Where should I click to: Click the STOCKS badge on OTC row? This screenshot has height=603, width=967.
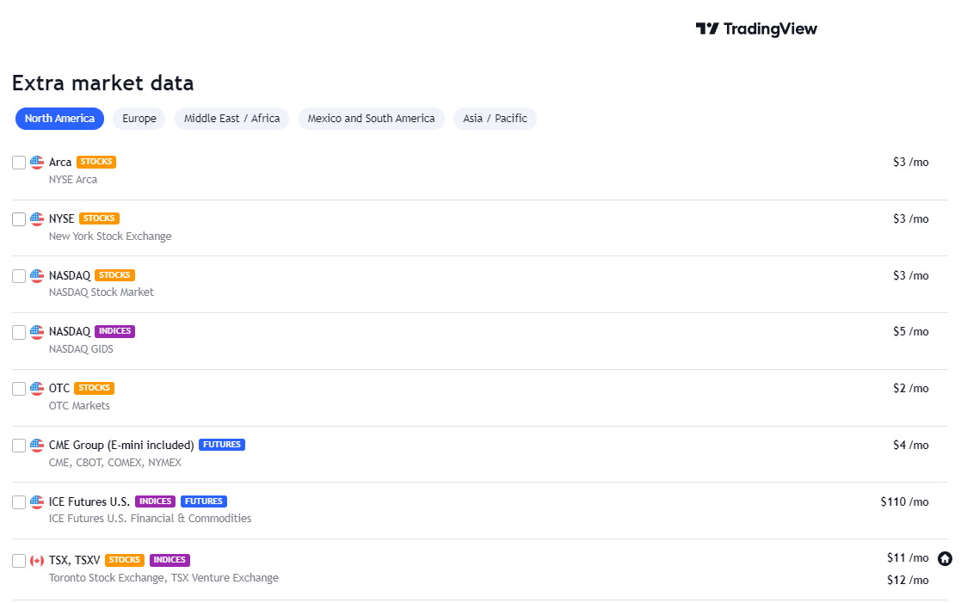pyautogui.click(x=95, y=388)
